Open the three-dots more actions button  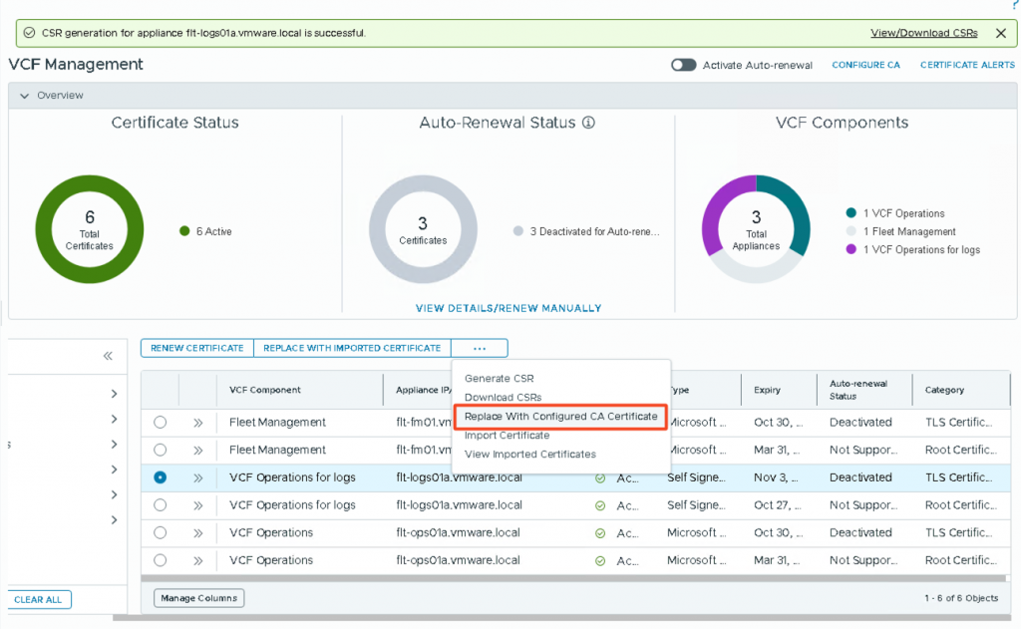(480, 348)
